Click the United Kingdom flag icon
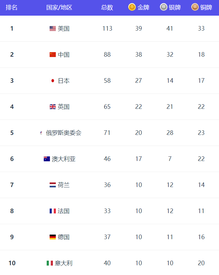 [x=53, y=107]
